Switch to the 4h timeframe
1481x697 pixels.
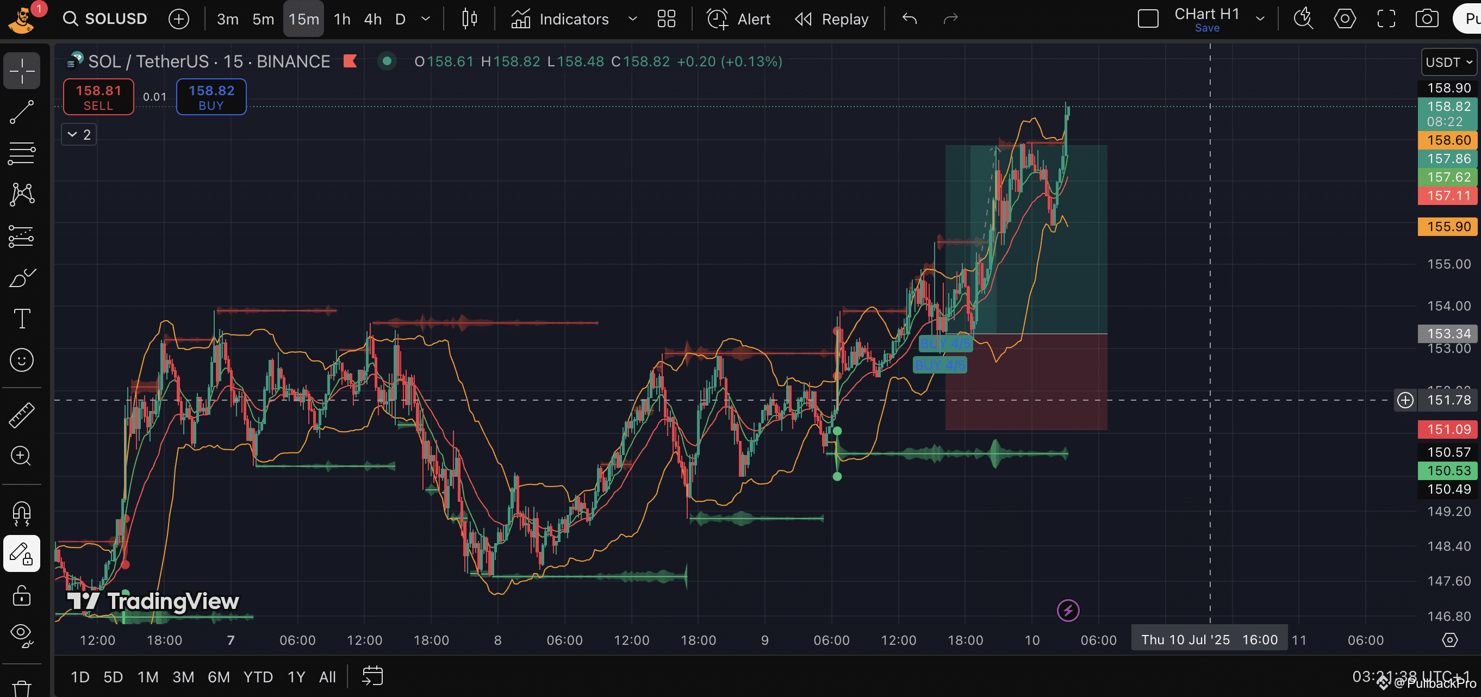[x=372, y=19]
